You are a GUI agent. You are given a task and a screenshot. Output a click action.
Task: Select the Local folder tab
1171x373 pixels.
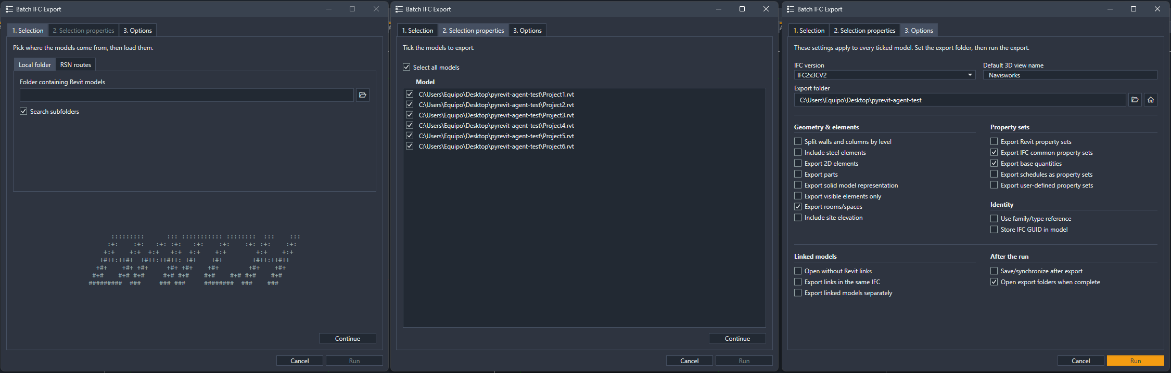tap(35, 64)
